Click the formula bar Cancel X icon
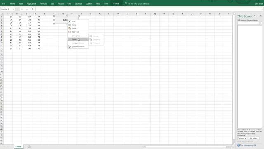Screen dimensions: 264x149 (22, 9)
